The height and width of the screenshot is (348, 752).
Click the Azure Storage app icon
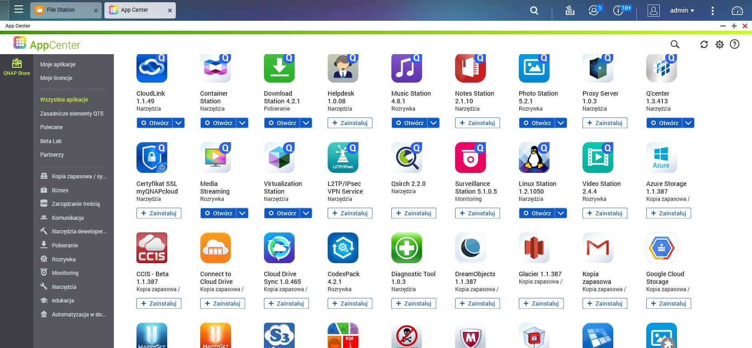662,158
